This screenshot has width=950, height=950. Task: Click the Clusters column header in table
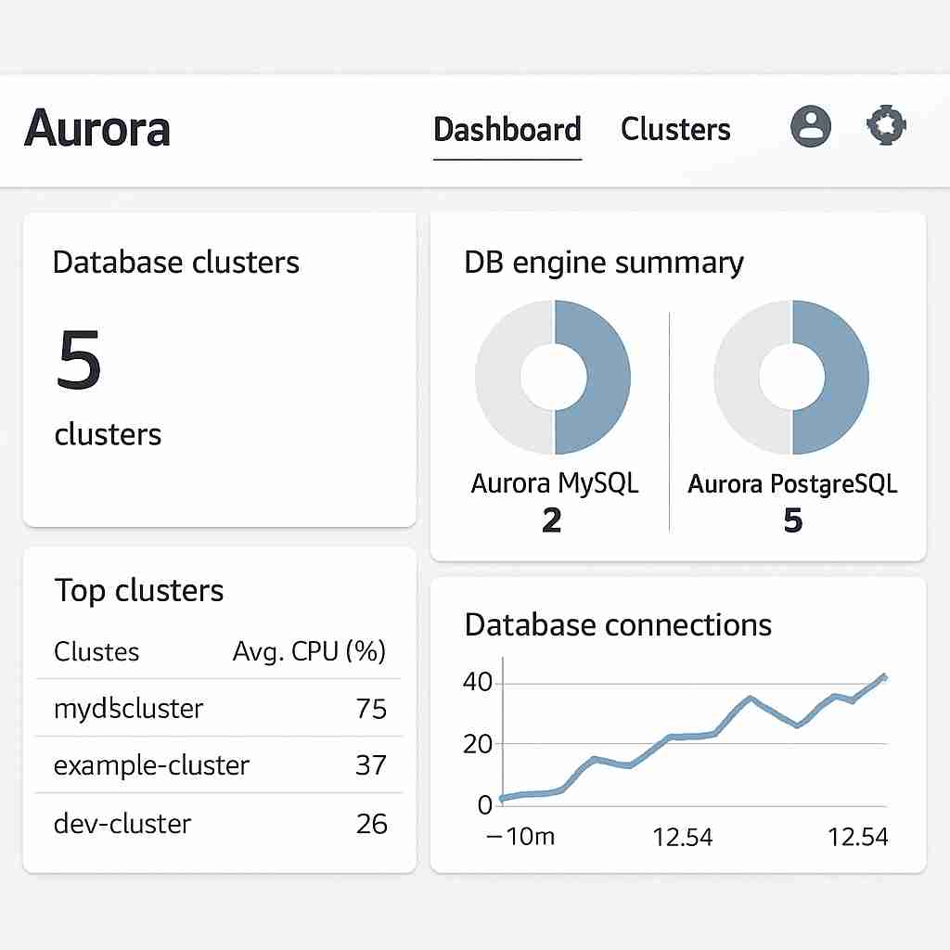(96, 651)
